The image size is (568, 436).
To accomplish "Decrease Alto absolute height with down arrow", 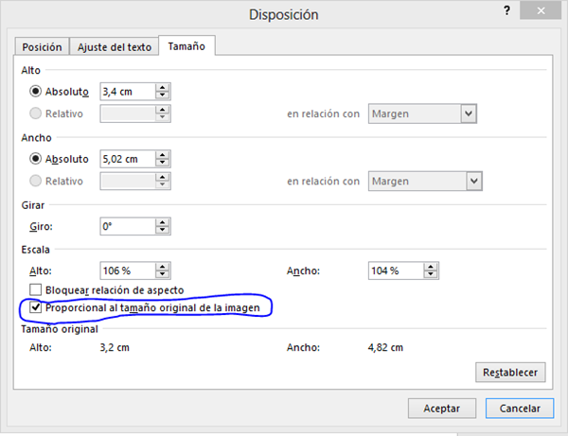I will pos(162,96).
